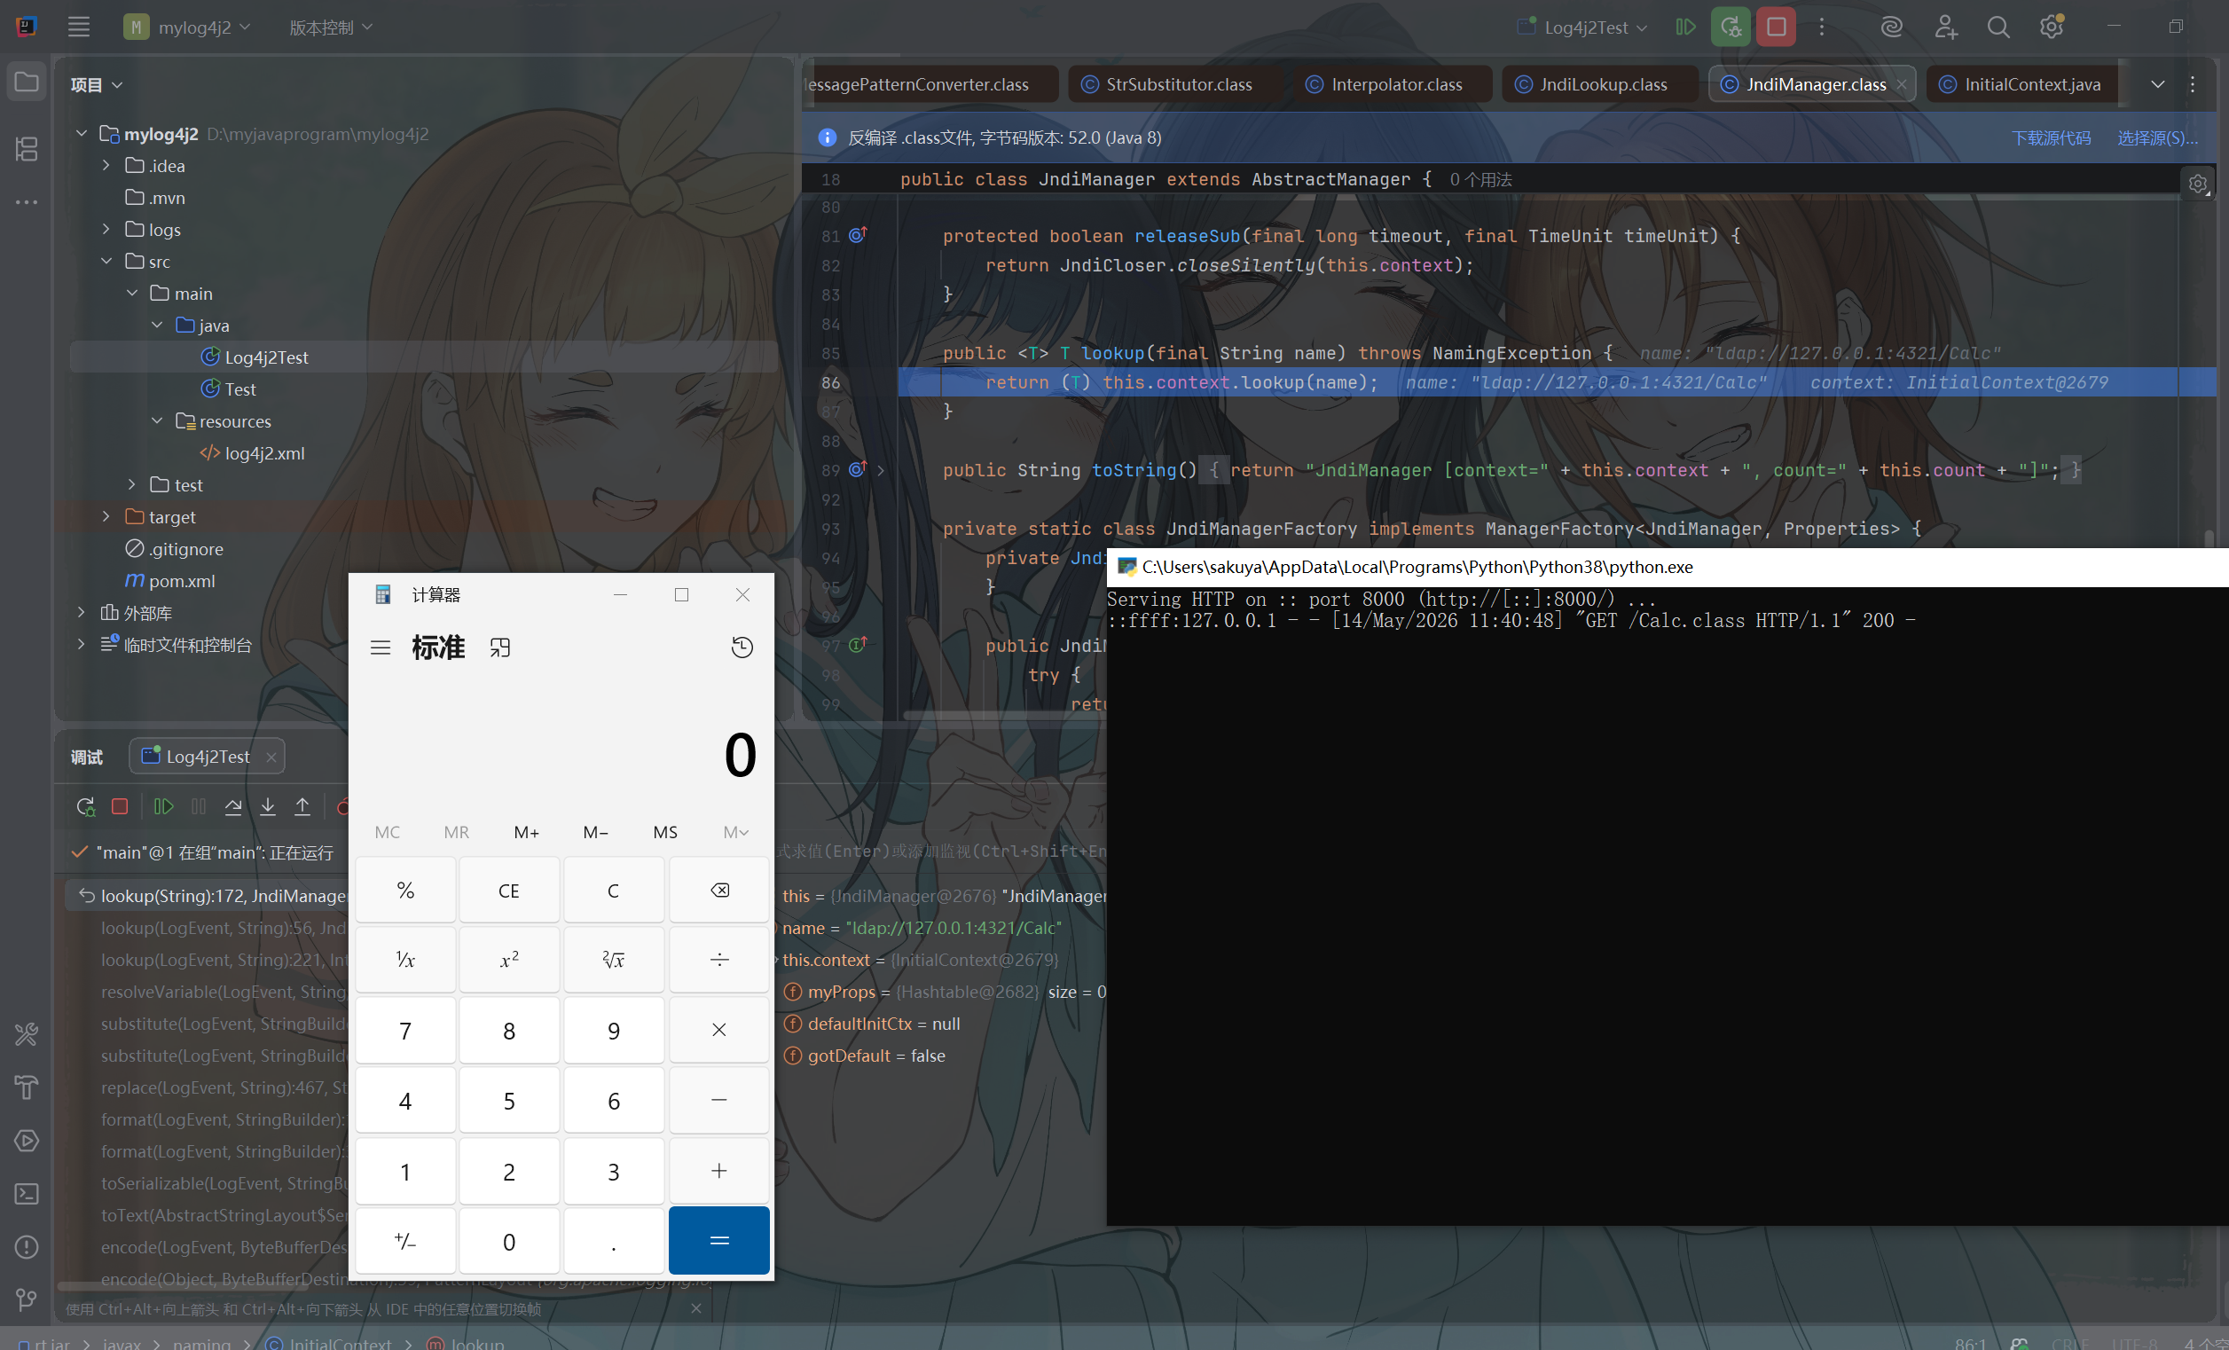Open the AI assistant spiral icon
The width and height of the screenshot is (2229, 1350).
[1892, 27]
